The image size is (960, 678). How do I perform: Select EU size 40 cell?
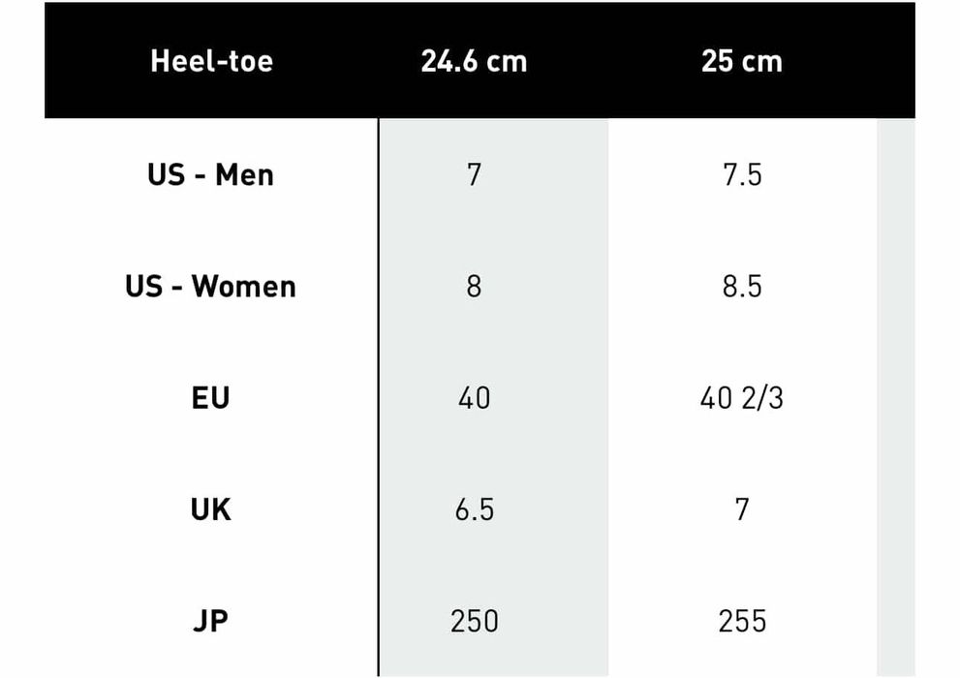point(474,398)
